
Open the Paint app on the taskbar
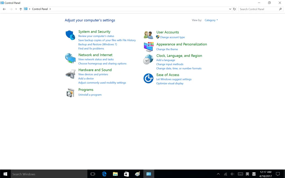(x=138, y=174)
